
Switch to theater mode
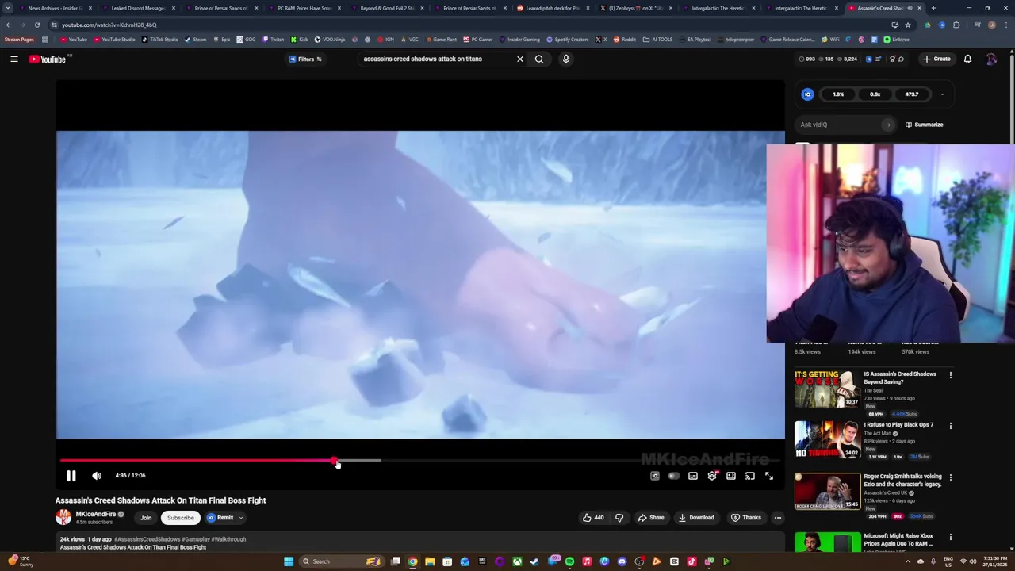[x=731, y=476]
